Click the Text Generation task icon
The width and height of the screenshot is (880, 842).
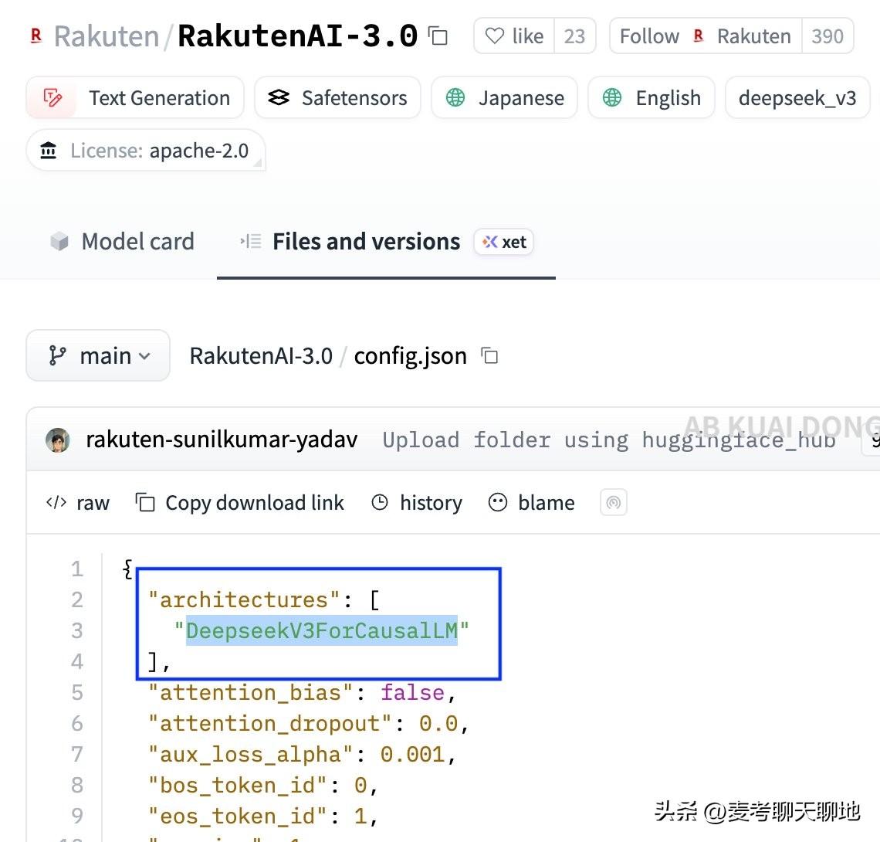click(52, 98)
